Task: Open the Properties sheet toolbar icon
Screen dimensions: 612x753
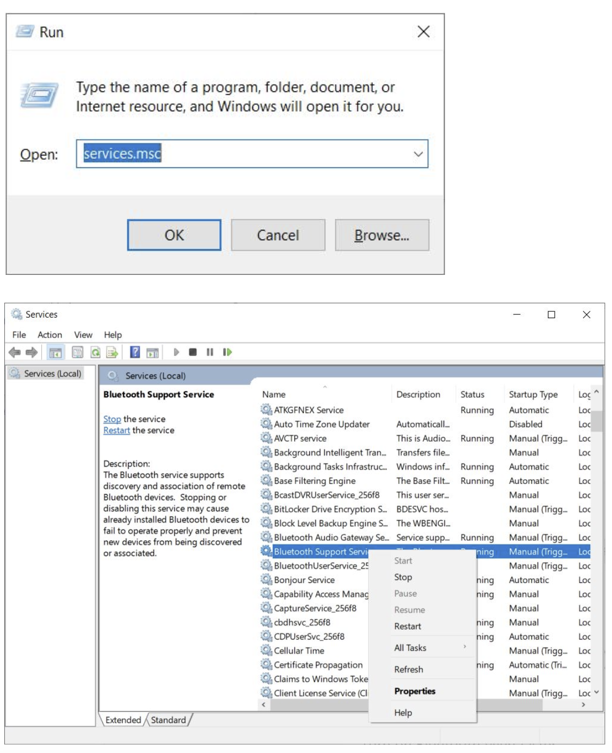Action: point(78,352)
